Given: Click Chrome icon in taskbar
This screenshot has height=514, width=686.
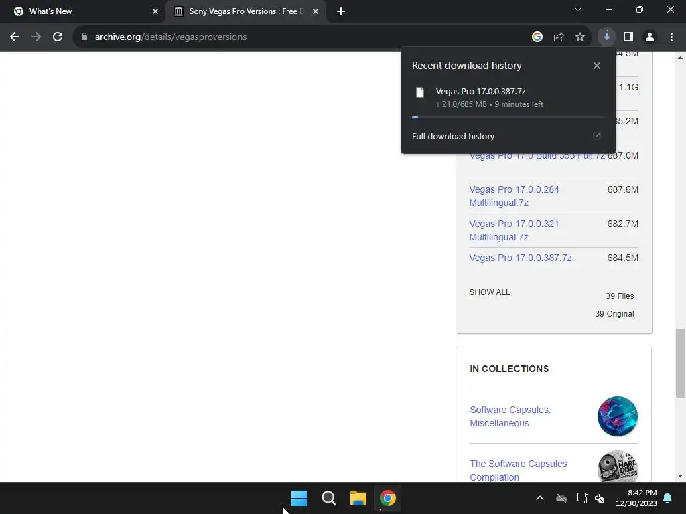Looking at the screenshot, I should [x=388, y=498].
